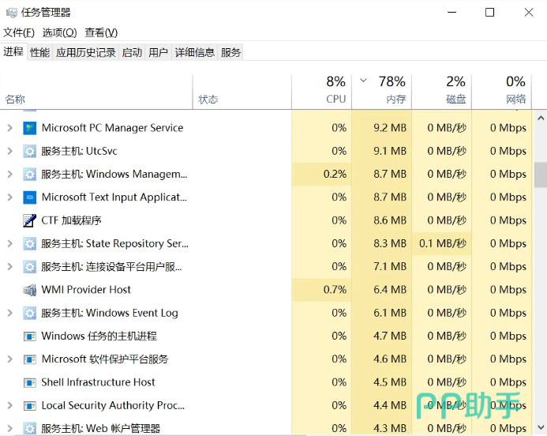This screenshot has height=436, width=547.
Task: Click the Windows 任务的主机进程 icon
Action: [x=30, y=336]
